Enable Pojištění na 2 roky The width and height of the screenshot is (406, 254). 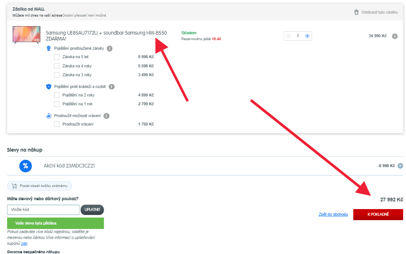coord(57,95)
